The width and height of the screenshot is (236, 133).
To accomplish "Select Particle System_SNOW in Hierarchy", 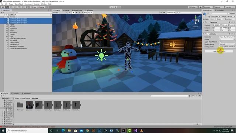I will pyautogui.click(x=17, y=38).
